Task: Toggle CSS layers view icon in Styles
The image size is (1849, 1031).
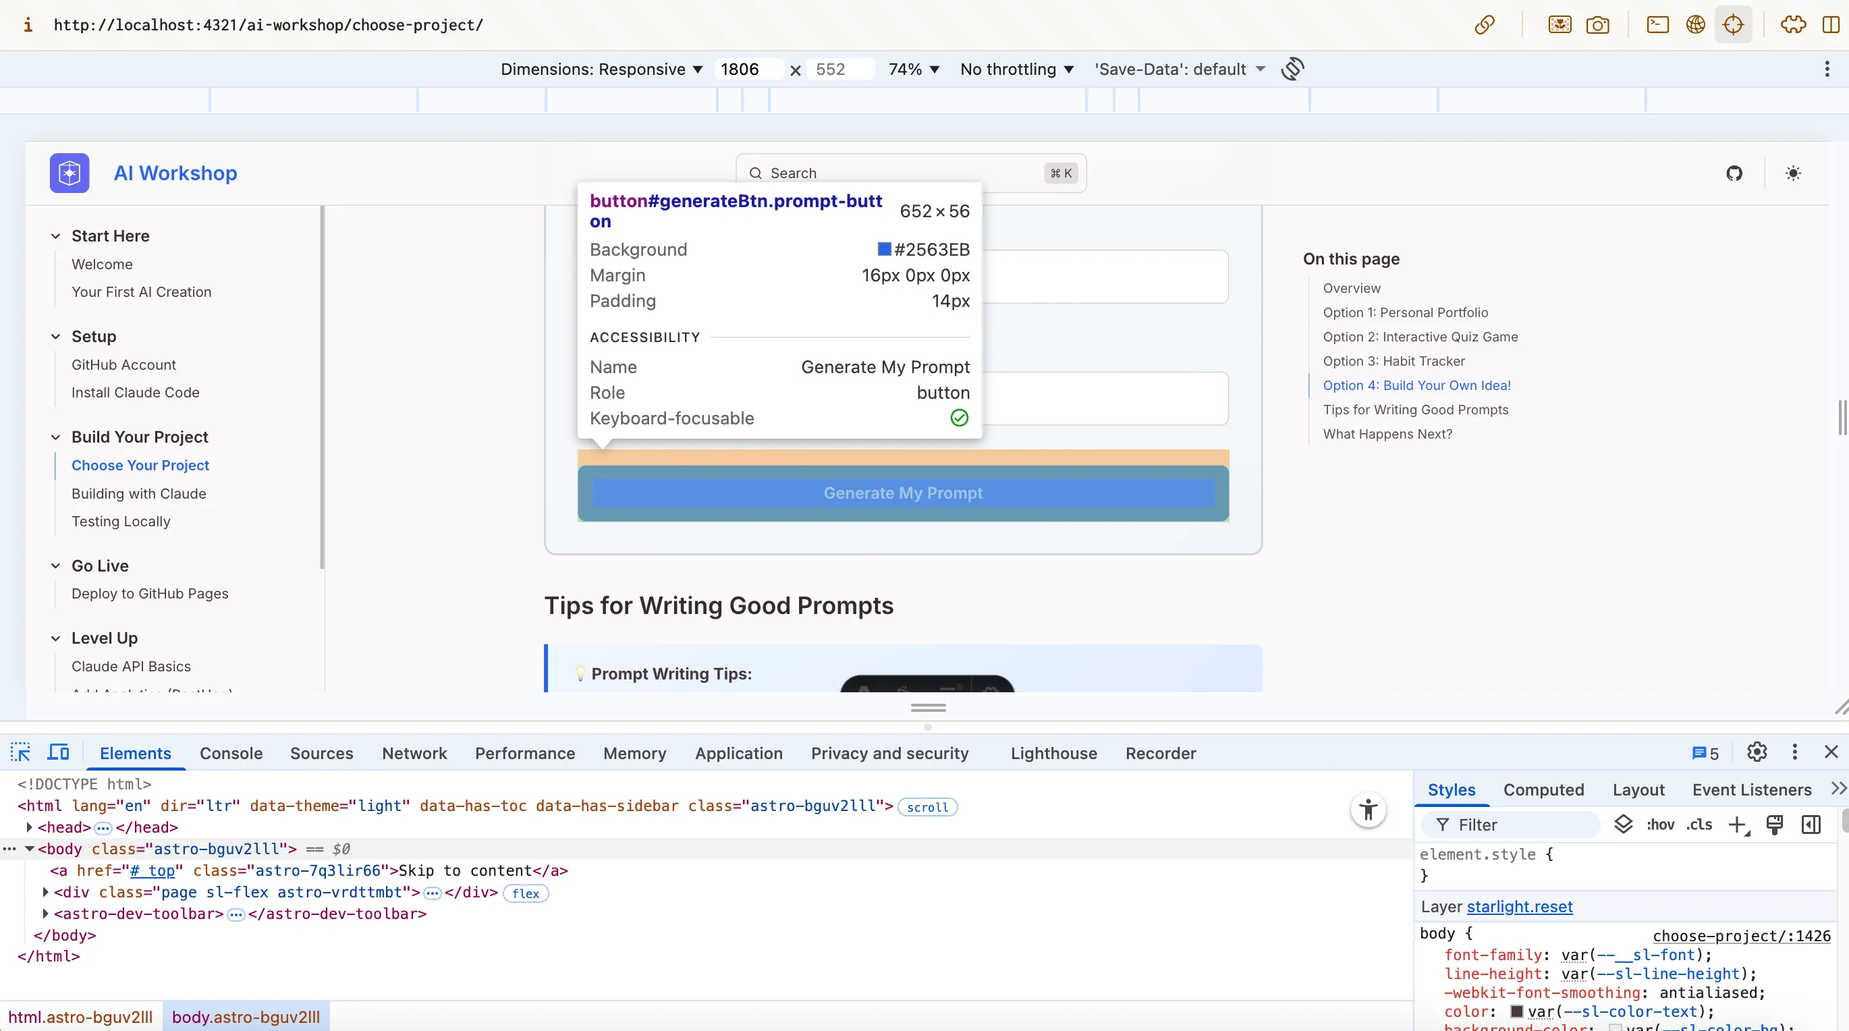Action: (x=1623, y=825)
